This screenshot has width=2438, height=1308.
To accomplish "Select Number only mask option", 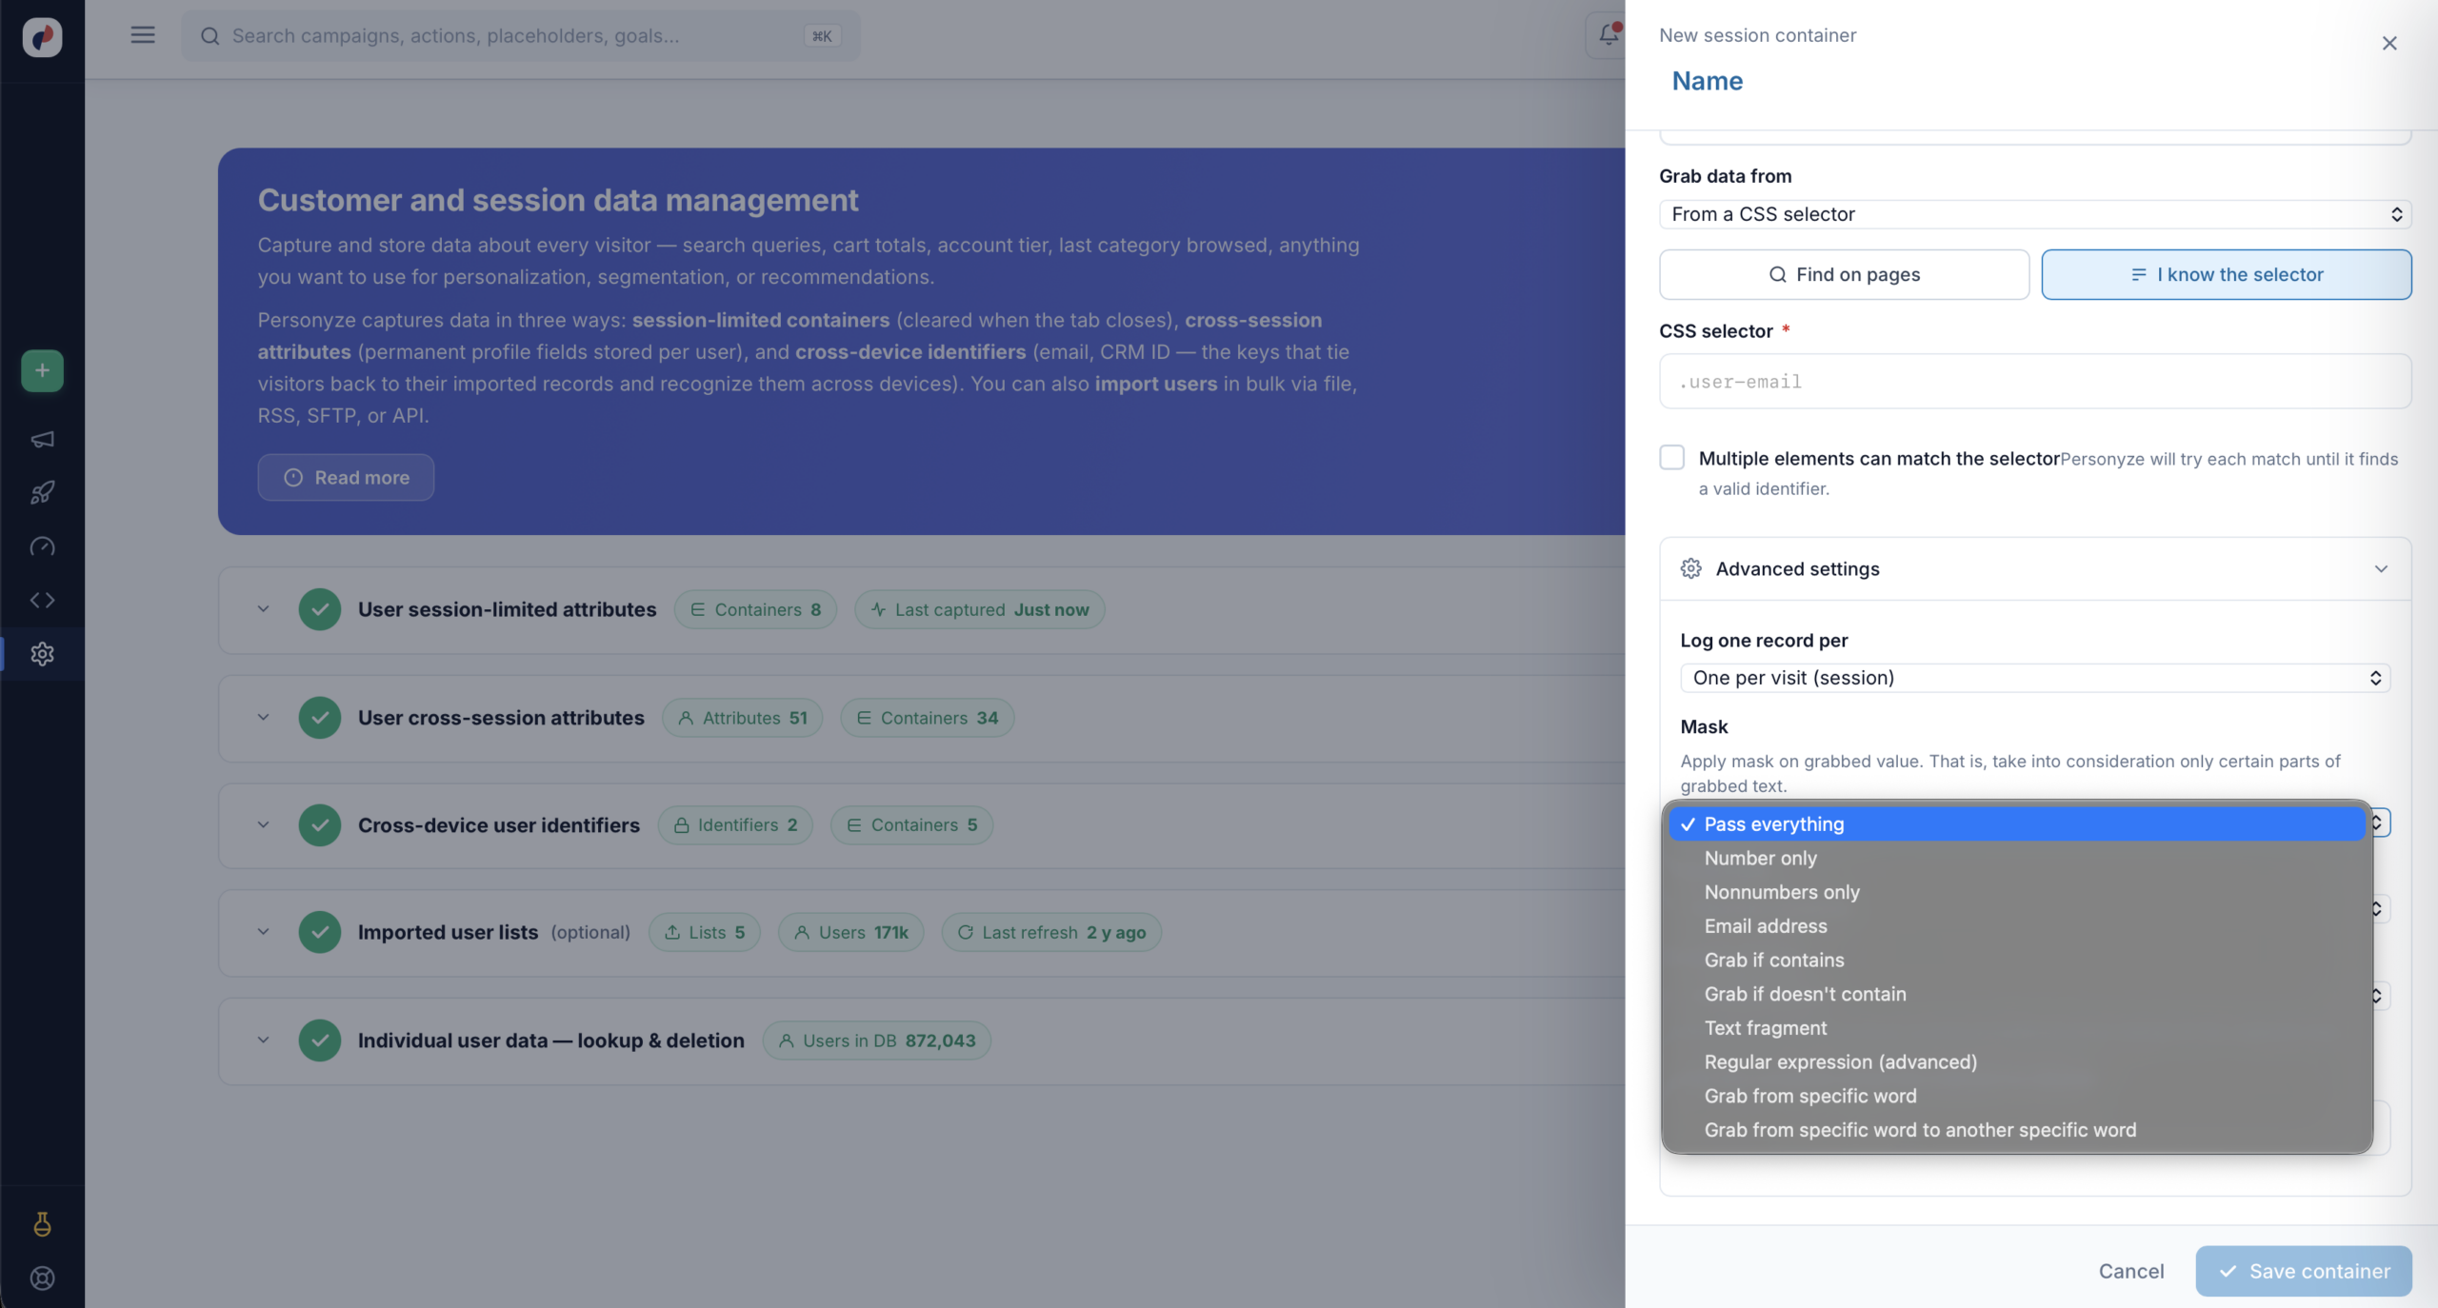I will pyautogui.click(x=2016, y=858).
